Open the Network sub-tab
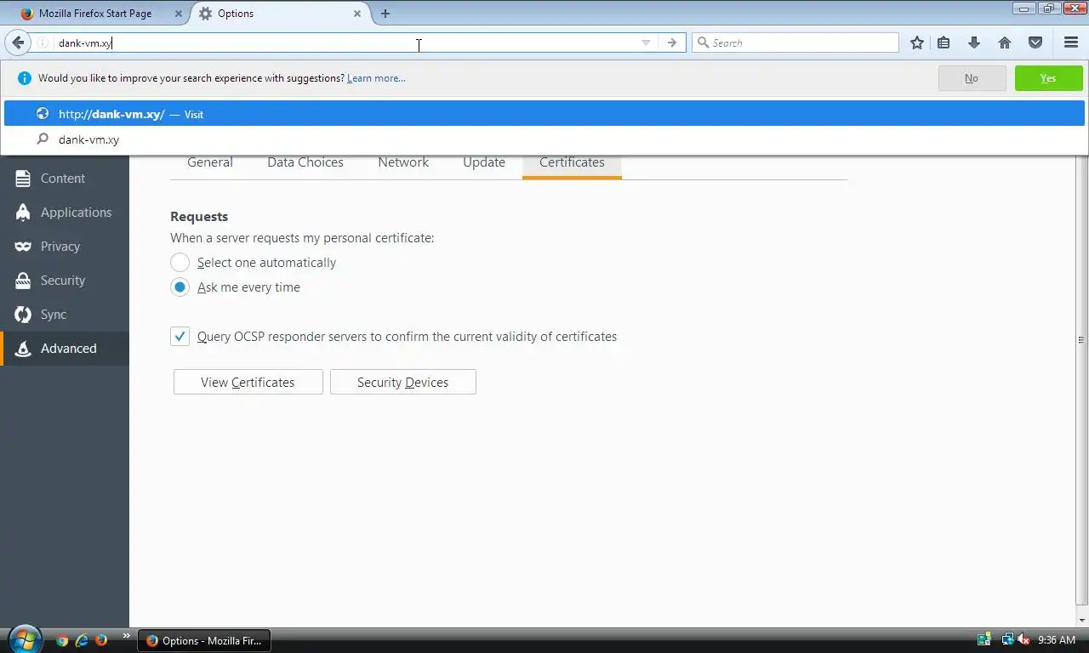Image resolution: width=1089 pixels, height=653 pixels. click(x=403, y=162)
